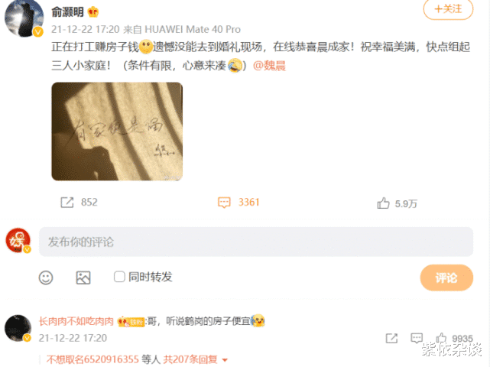Open the comments icon showing 3361

(224, 203)
